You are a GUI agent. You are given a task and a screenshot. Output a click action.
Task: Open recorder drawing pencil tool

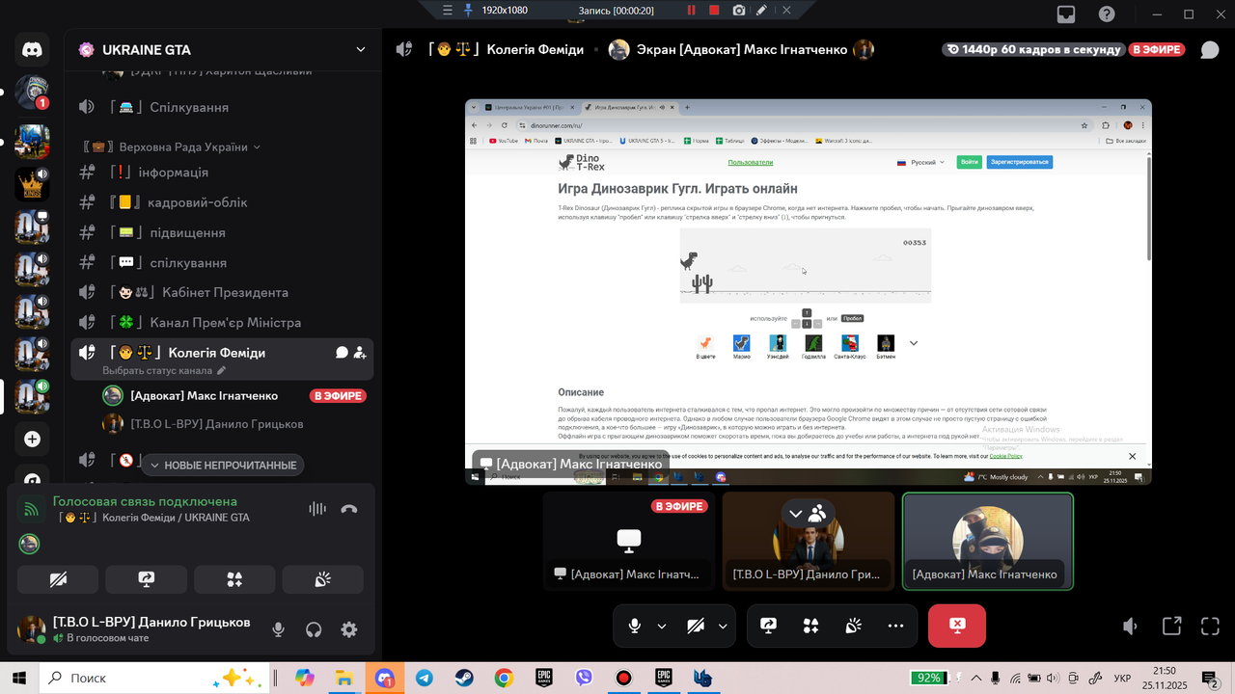[x=762, y=10]
